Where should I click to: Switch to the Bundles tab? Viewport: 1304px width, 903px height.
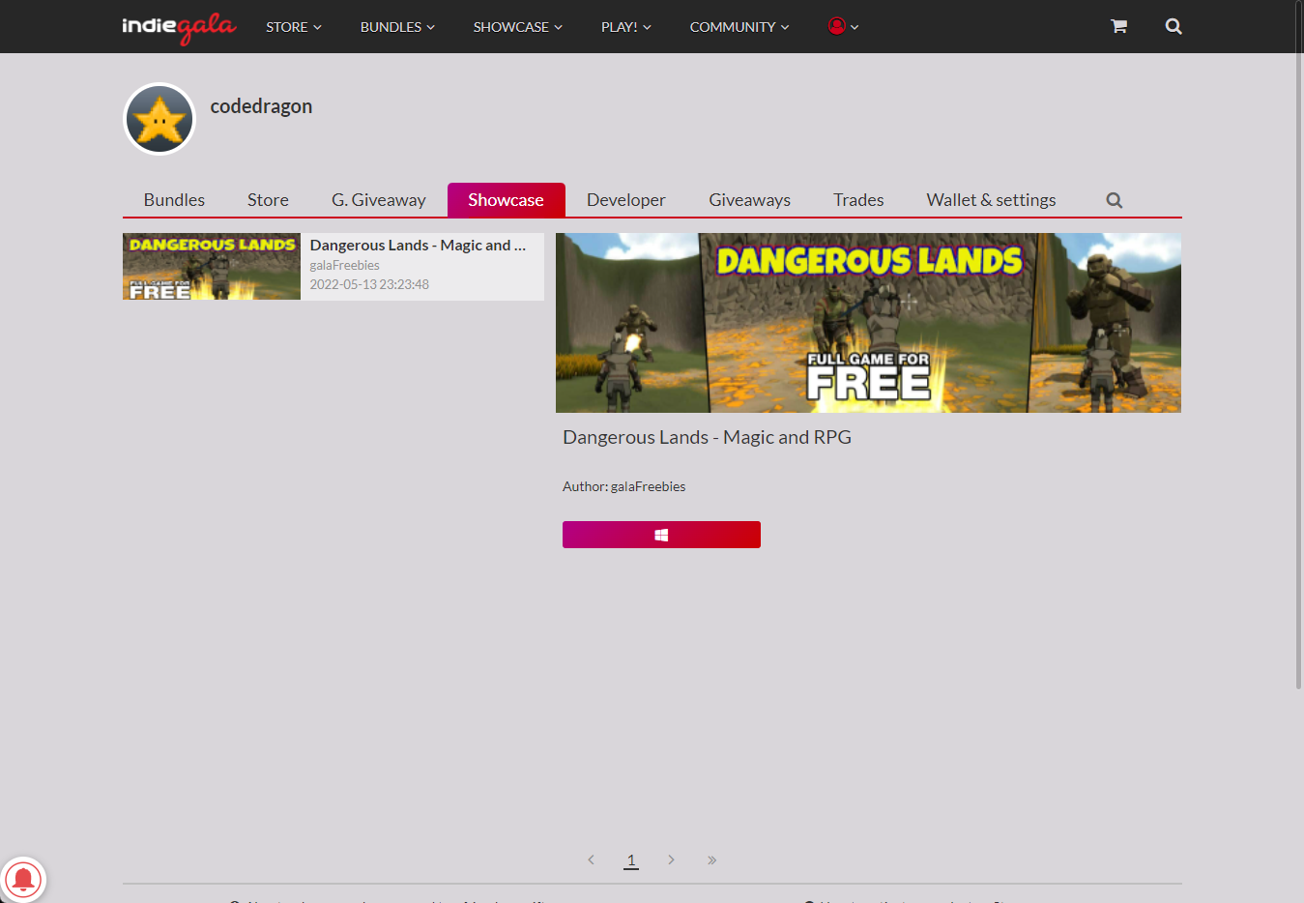[174, 200]
